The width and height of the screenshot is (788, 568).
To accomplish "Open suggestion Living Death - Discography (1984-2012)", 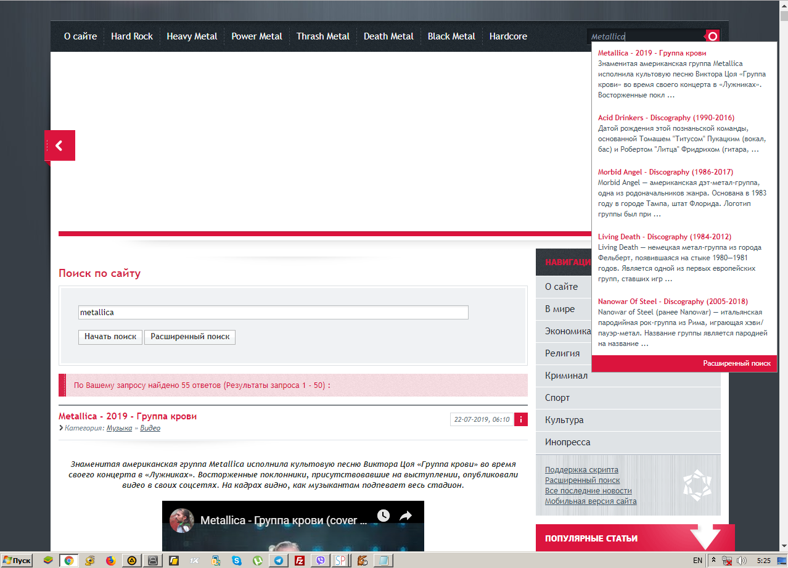I will pyautogui.click(x=665, y=237).
